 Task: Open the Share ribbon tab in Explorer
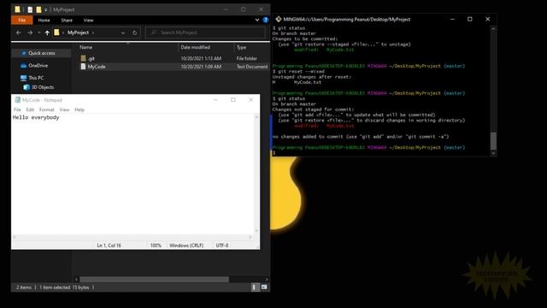67,21
